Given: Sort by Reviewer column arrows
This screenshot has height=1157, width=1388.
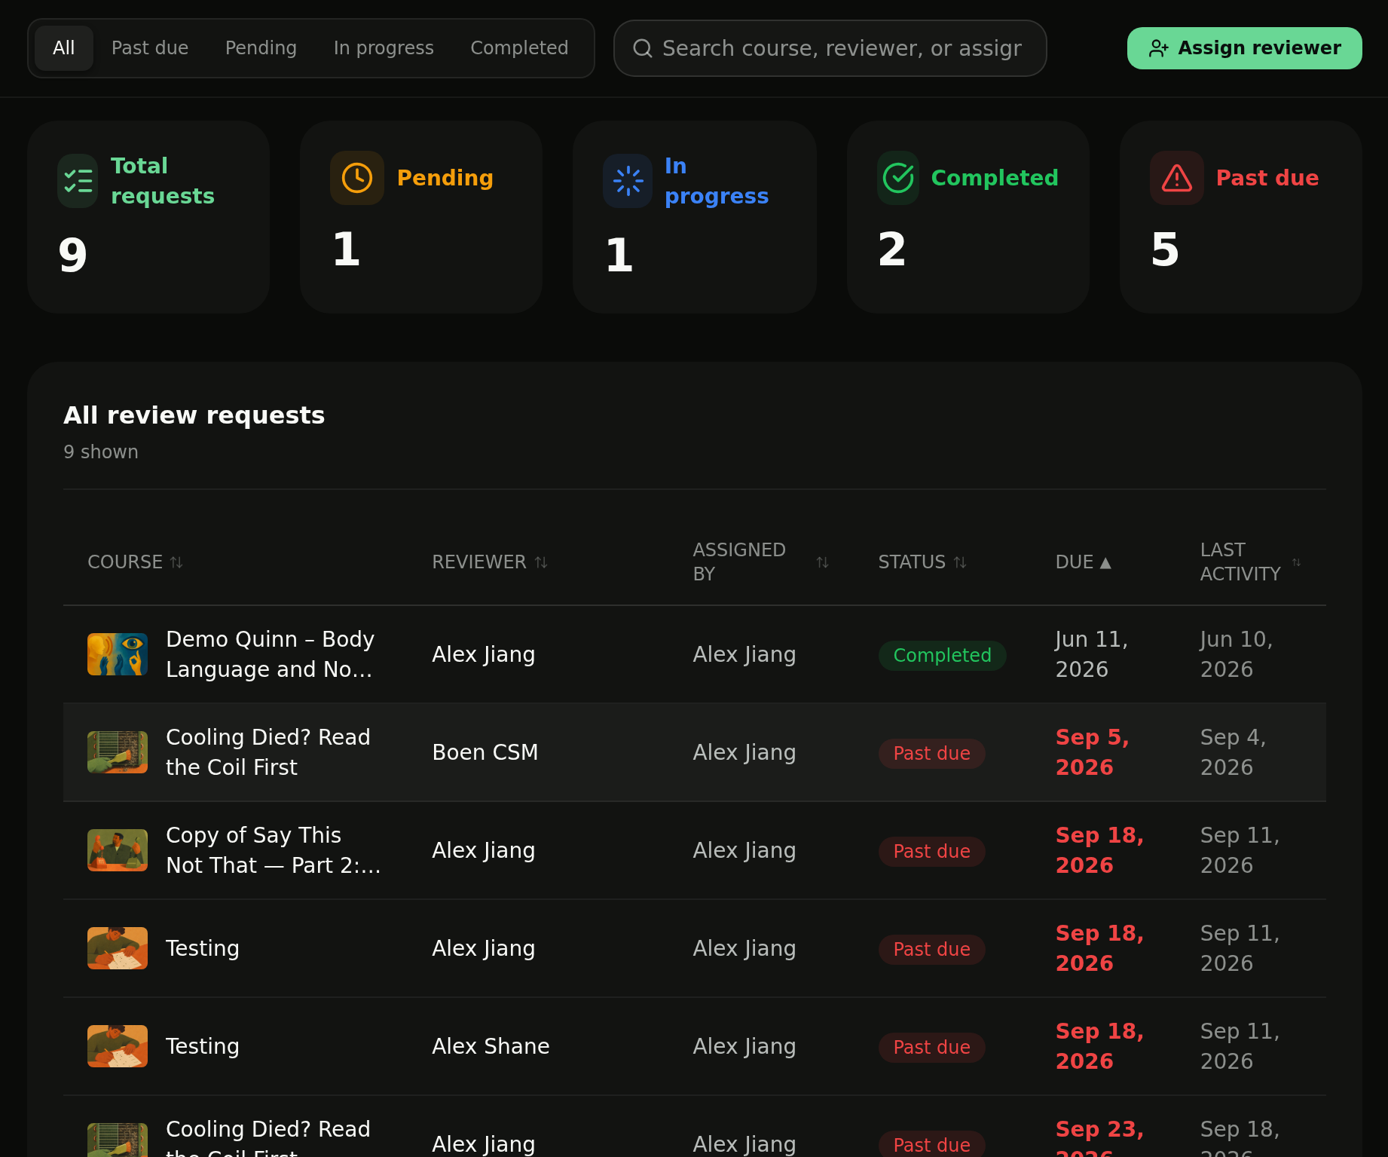Looking at the screenshot, I should (541, 562).
